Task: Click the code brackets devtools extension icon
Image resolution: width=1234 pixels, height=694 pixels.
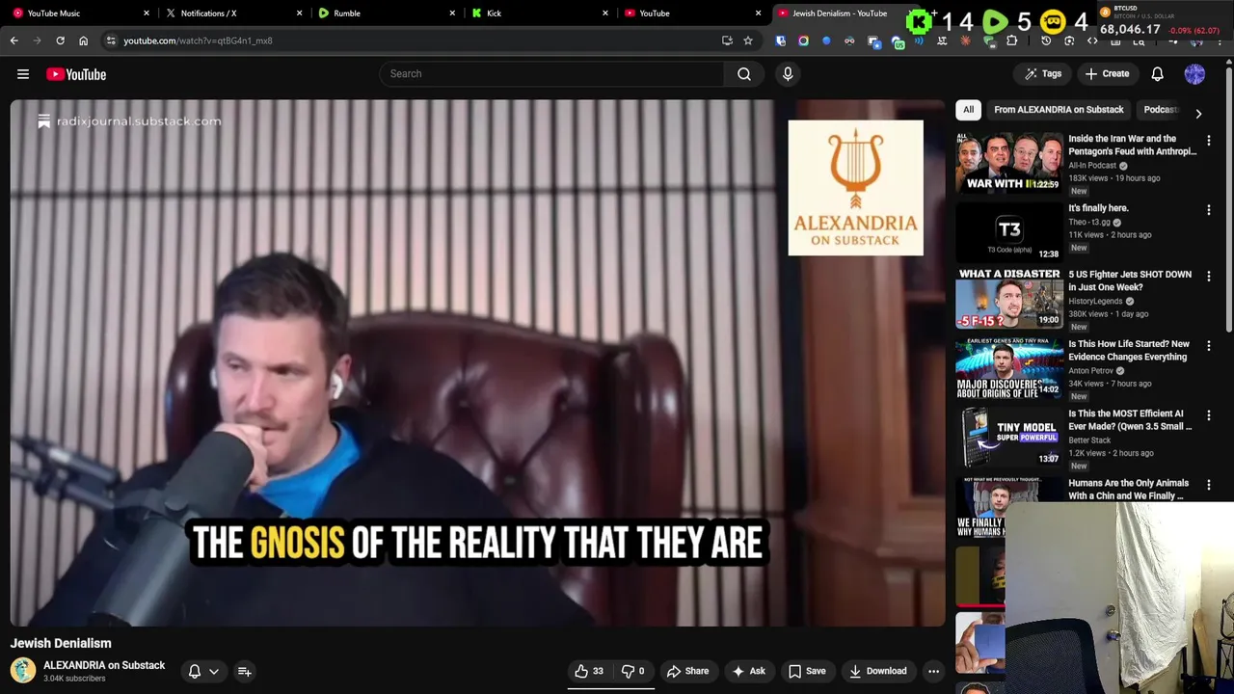Action: click(1092, 40)
